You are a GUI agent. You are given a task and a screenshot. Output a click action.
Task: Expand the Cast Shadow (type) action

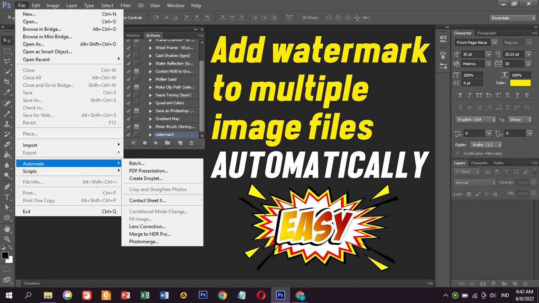pos(151,56)
